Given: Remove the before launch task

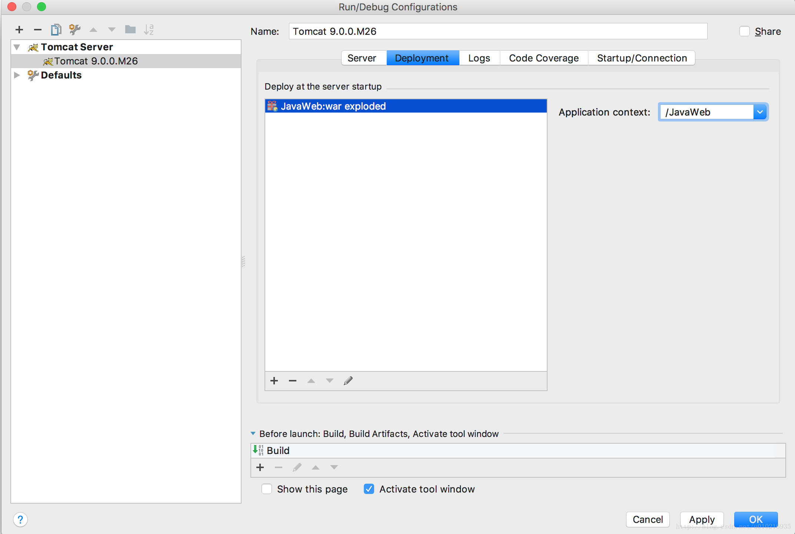Looking at the screenshot, I should click(279, 467).
